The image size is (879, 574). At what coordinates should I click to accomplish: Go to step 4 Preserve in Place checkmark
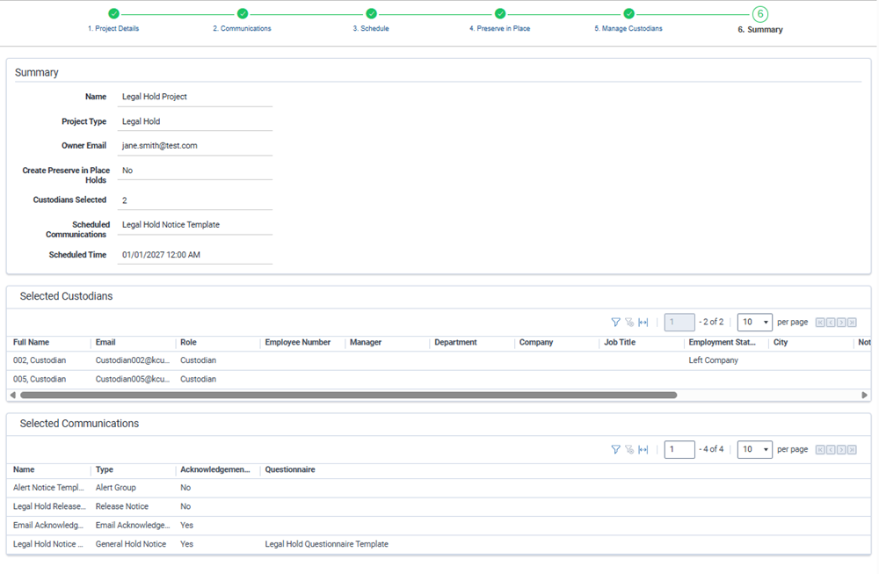pos(500,13)
